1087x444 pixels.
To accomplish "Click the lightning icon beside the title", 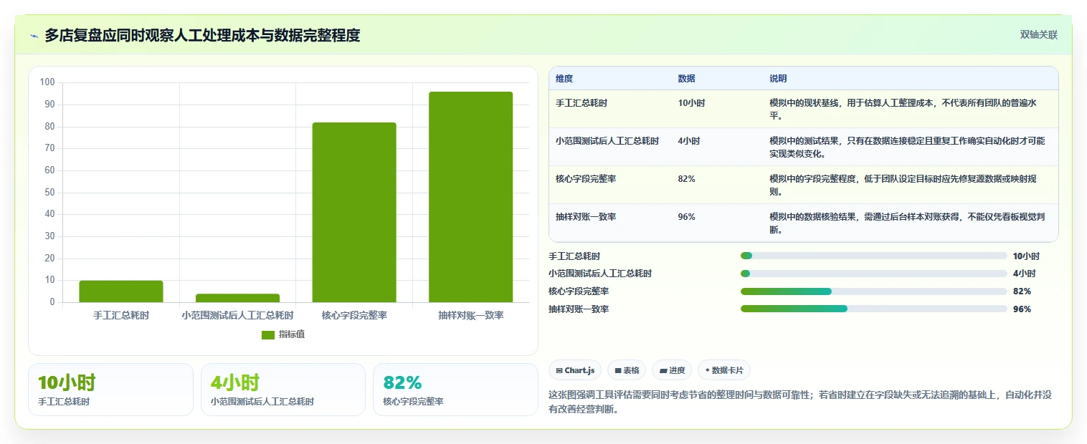I will [34, 36].
